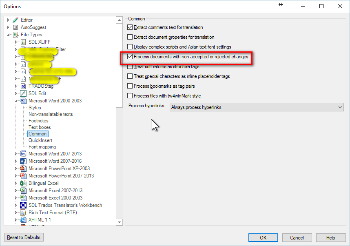The height and width of the screenshot is (246, 350).
Task: Click the SDL Edit icon
Action: (x=22, y=93)
